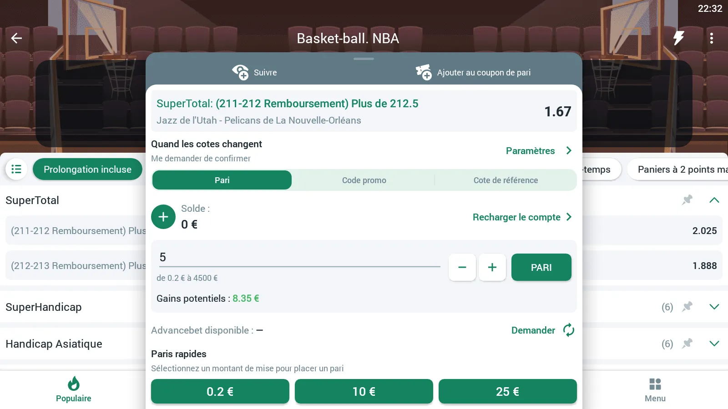Switch to the Cote de référence tab
Screen dimensions: 728x409
(506, 180)
